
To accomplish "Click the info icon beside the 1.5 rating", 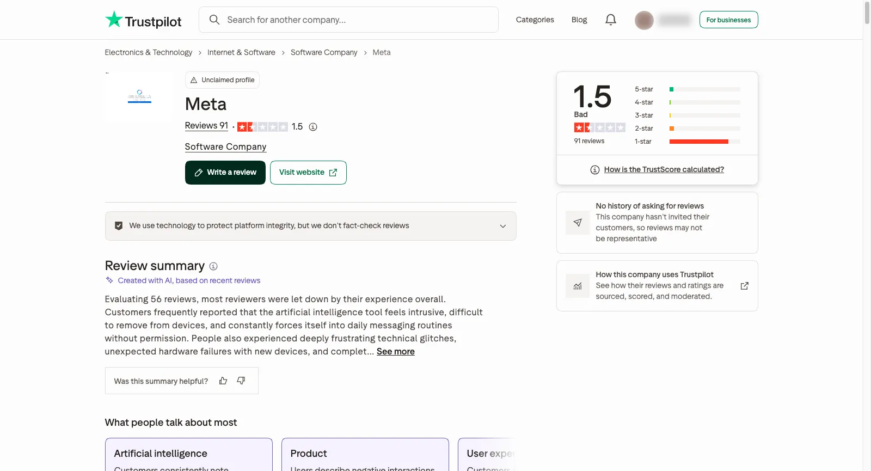I will coord(313,127).
